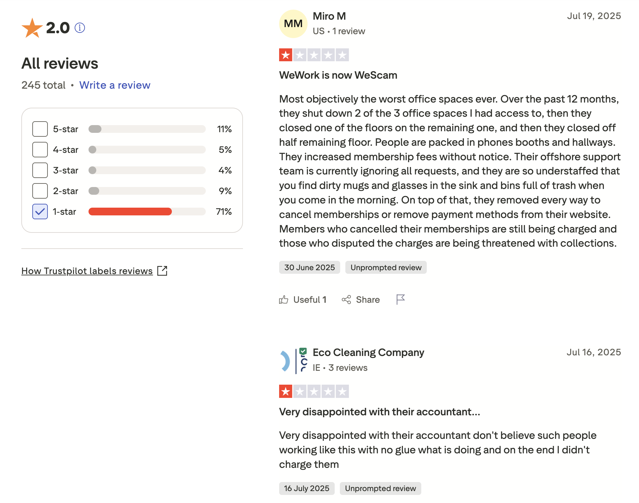Uncheck the 1-star filter checkbox
The height and width of the screenshot is (503, 639).
pos(40,212)
